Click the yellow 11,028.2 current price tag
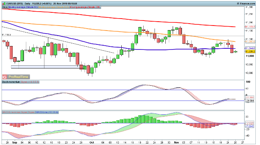The image size is (260, 145). coord(250,51)
